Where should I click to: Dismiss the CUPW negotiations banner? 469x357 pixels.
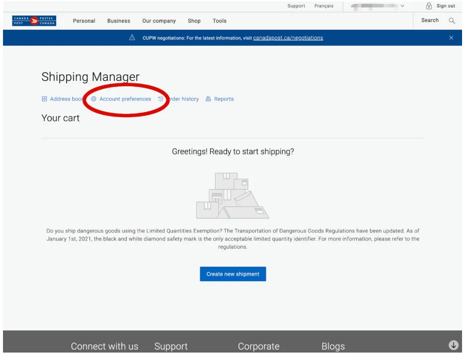pyautogui.click(x=451, y=37)
